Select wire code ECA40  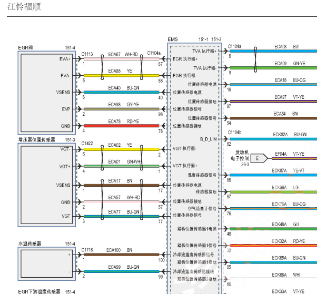(114, 88)
